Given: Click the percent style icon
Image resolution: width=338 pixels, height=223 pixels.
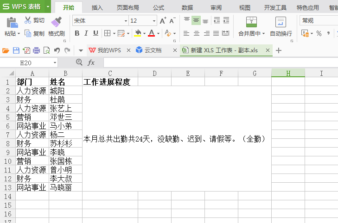Looking at the screenshot, I should 319,33.
